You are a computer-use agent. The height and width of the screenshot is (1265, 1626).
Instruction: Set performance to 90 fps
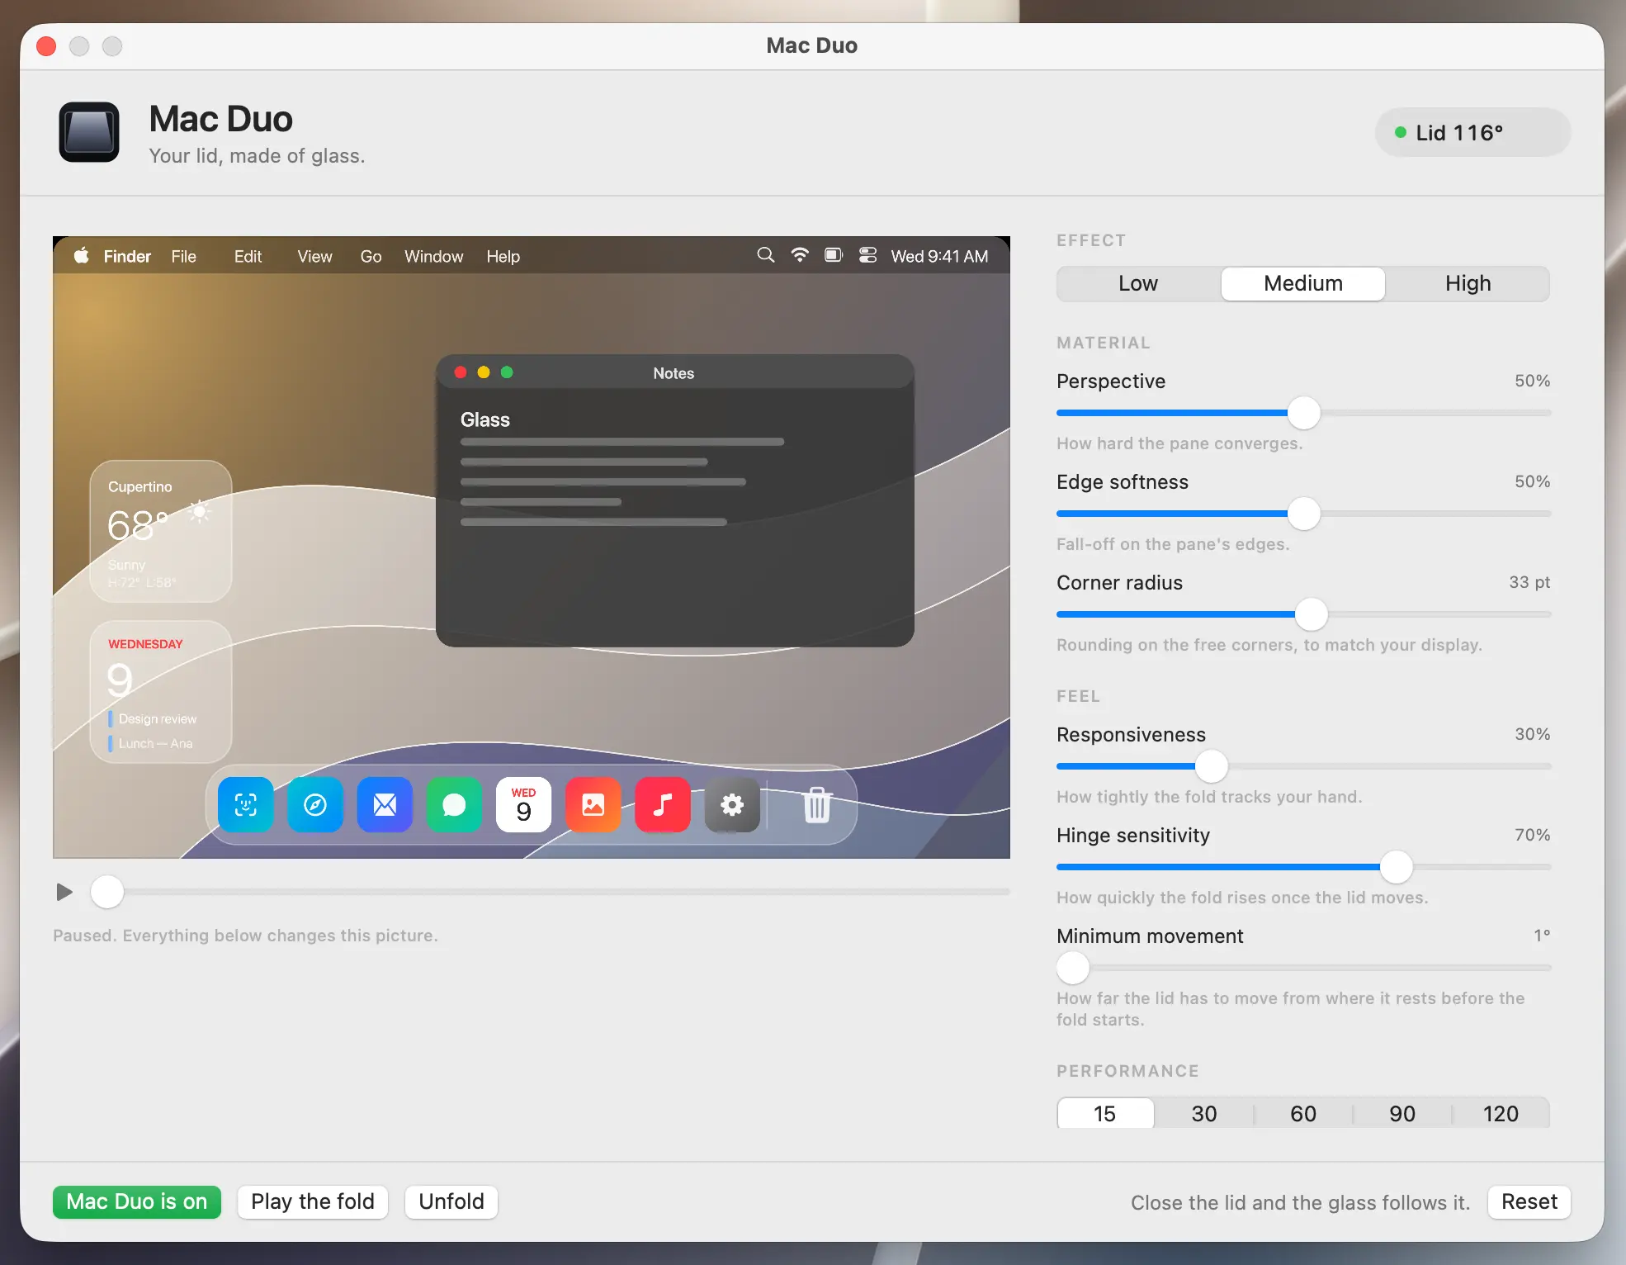pyautogui.click(x=1402, y=1114)
